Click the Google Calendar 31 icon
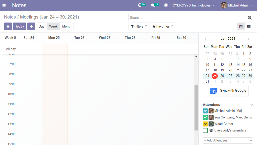The image size is (257, 145). [x=214, y=91]
